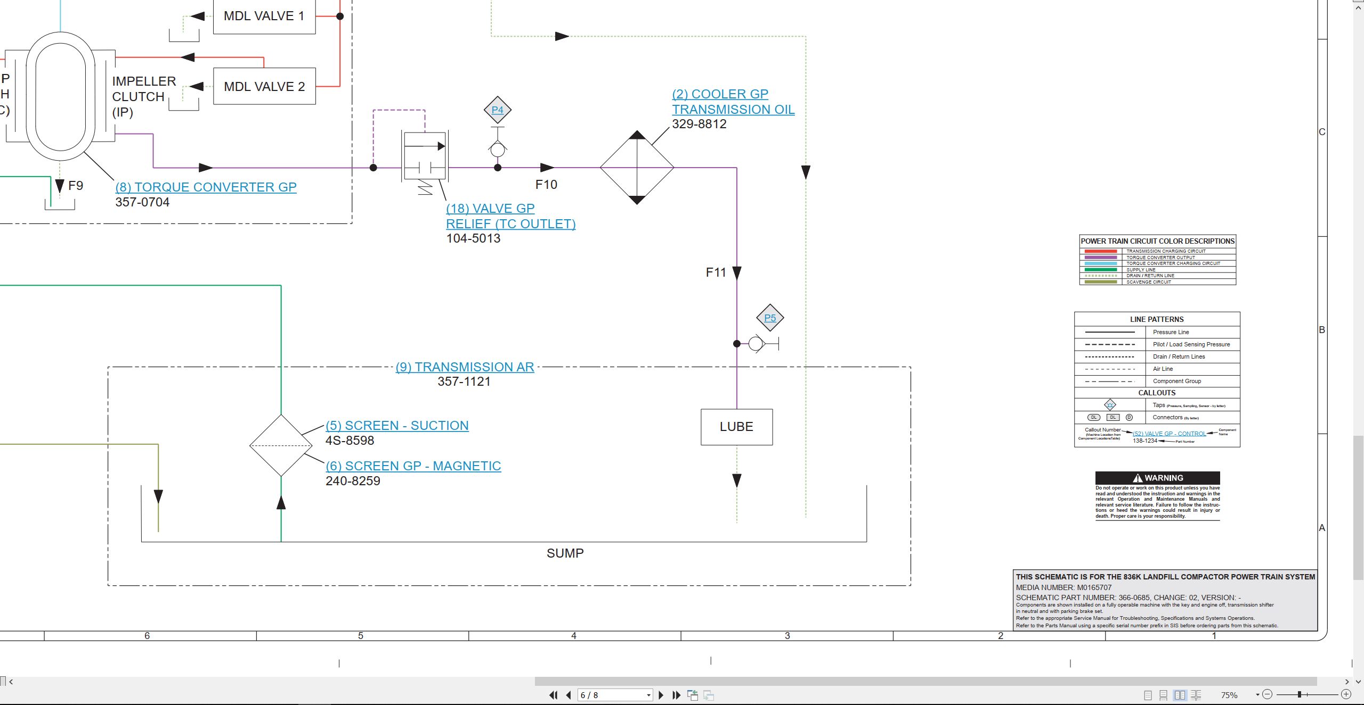Open the P5 pressure tap link
The image size is (1364, 705).
[770, 318]
